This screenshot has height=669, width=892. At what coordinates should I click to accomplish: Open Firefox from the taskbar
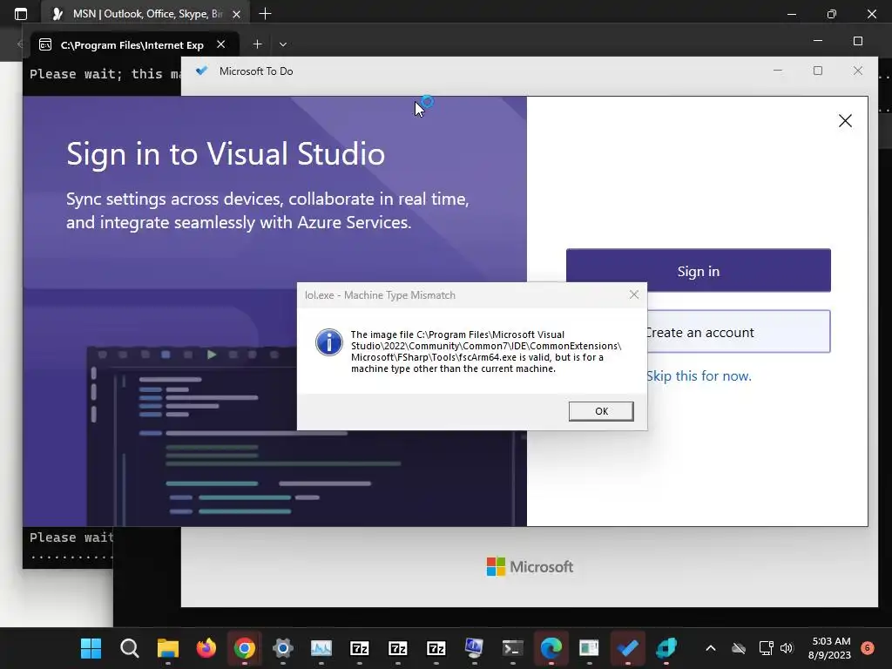[x=206, y=648]
